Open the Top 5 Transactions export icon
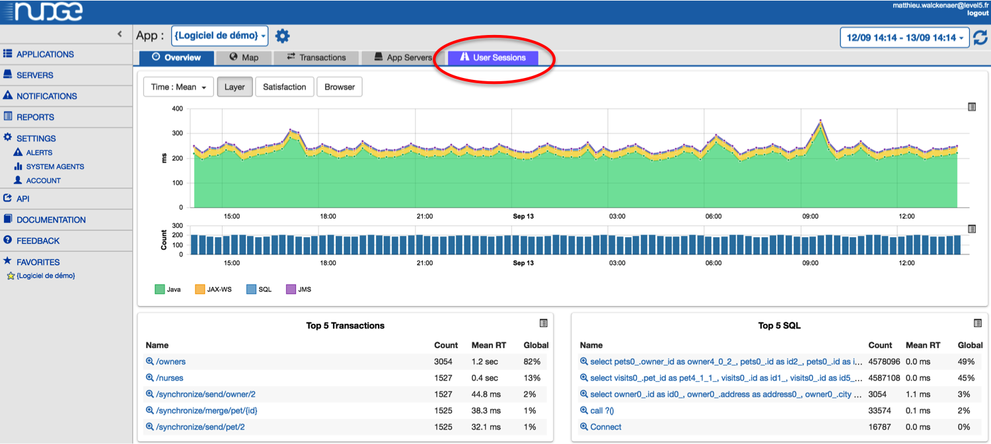The width and height of the screenshot is (991, 444). [x=544, y=324]
